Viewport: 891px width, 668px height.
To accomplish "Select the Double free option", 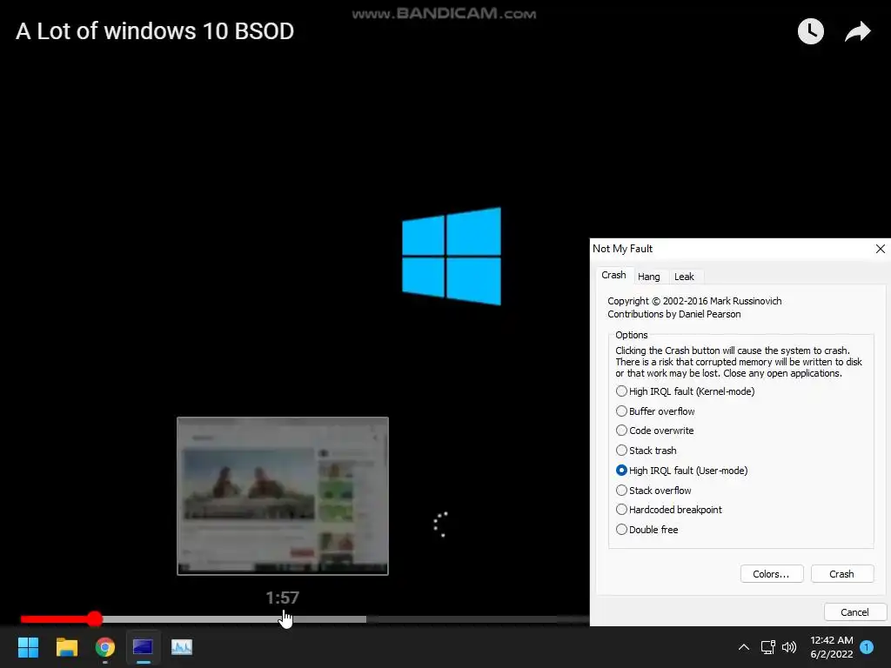I will pyautogui.click(x=646, y=530).
